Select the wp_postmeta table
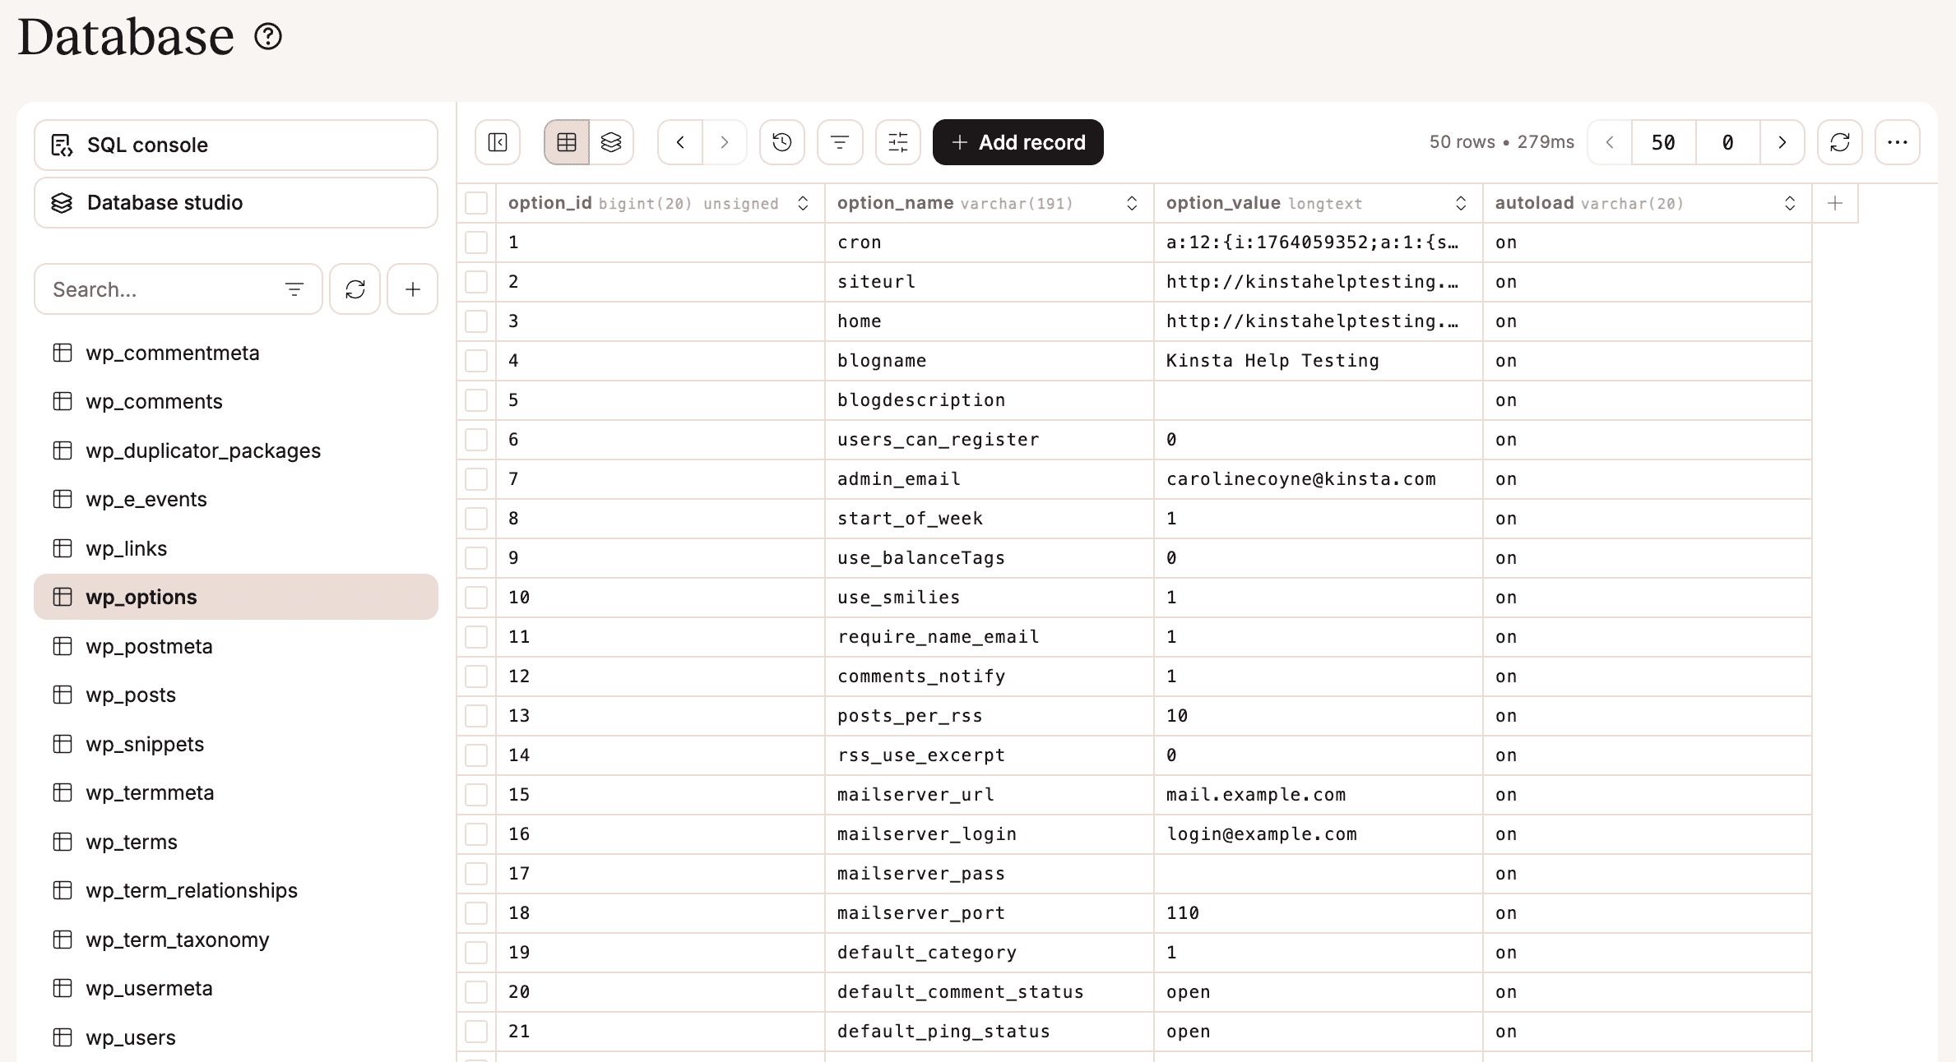The width and height of the screenshot is (1956, 1062). pyautogui.click(x=149, y=646)
